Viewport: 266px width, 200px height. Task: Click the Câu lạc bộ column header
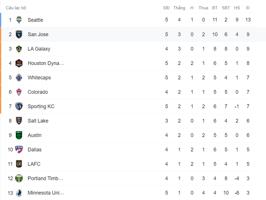[x=16, y=8]
